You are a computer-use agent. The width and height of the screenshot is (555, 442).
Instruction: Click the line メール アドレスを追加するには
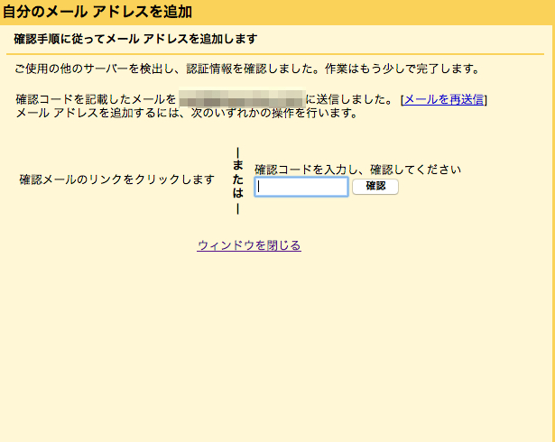click(x=187, y=114)
